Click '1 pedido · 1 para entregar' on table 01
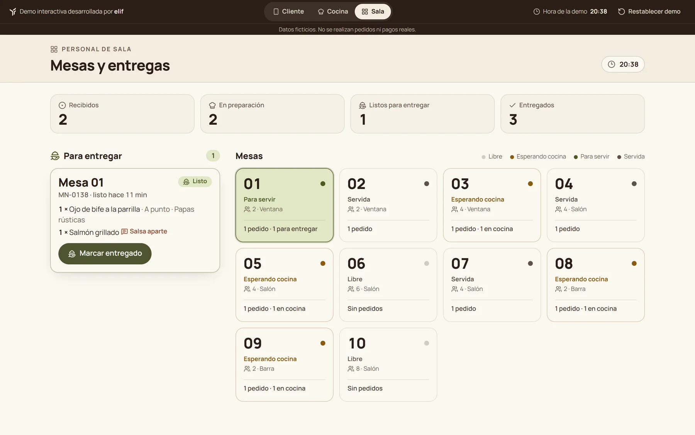 coord(280,229)
